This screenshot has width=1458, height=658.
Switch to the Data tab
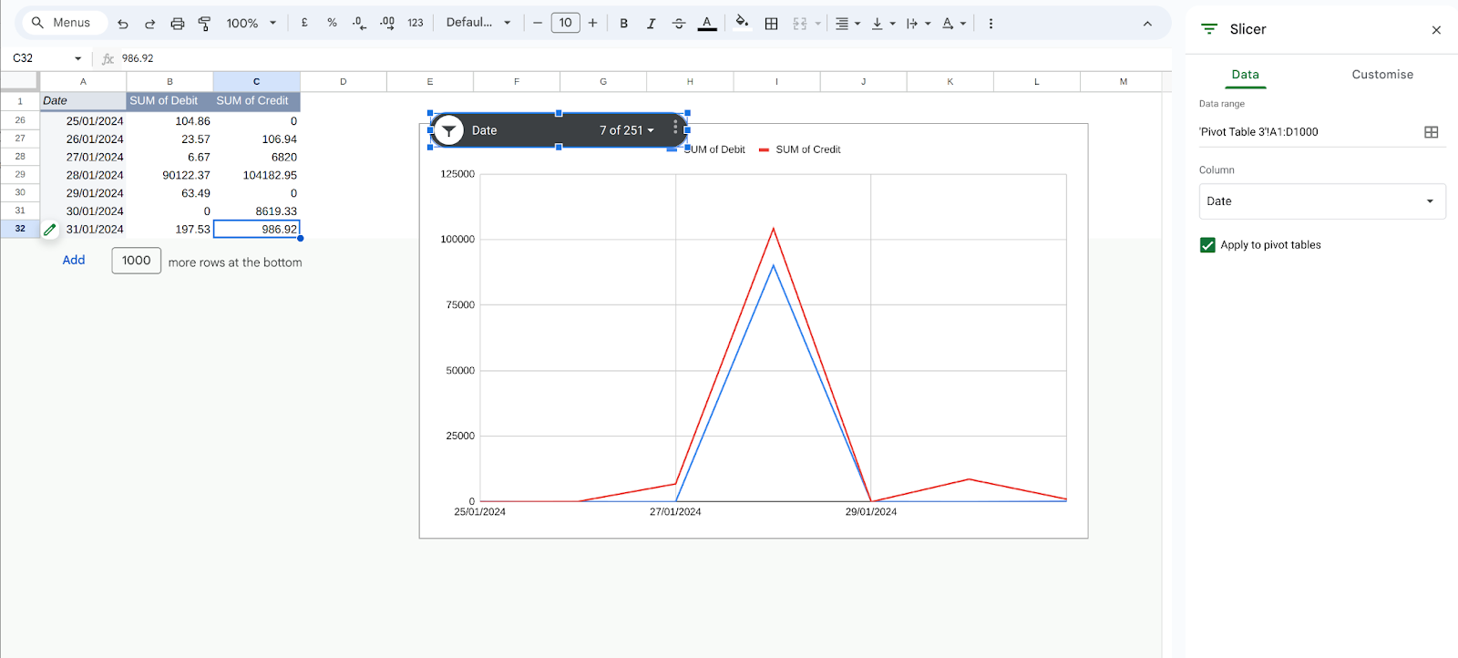[x=1245, y=75]
